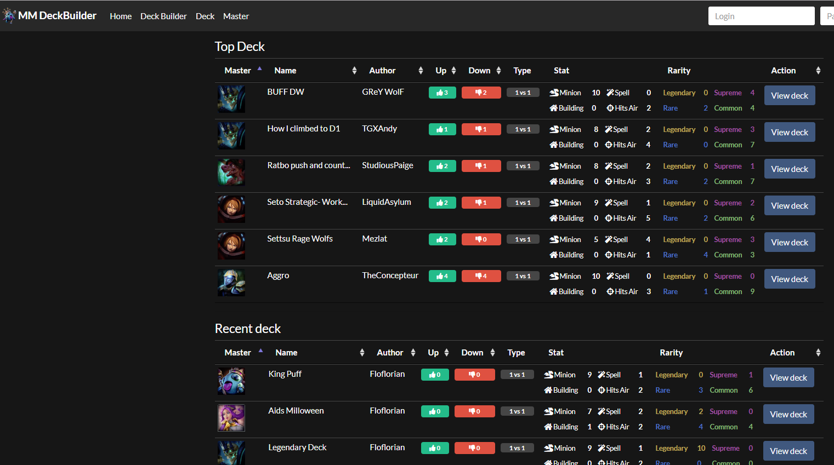The height and width of the screenshot is (465, 834).
Task: Click Ratbo master portrait thumbnail
Action: pyautogui.click(x=231, y=173)
